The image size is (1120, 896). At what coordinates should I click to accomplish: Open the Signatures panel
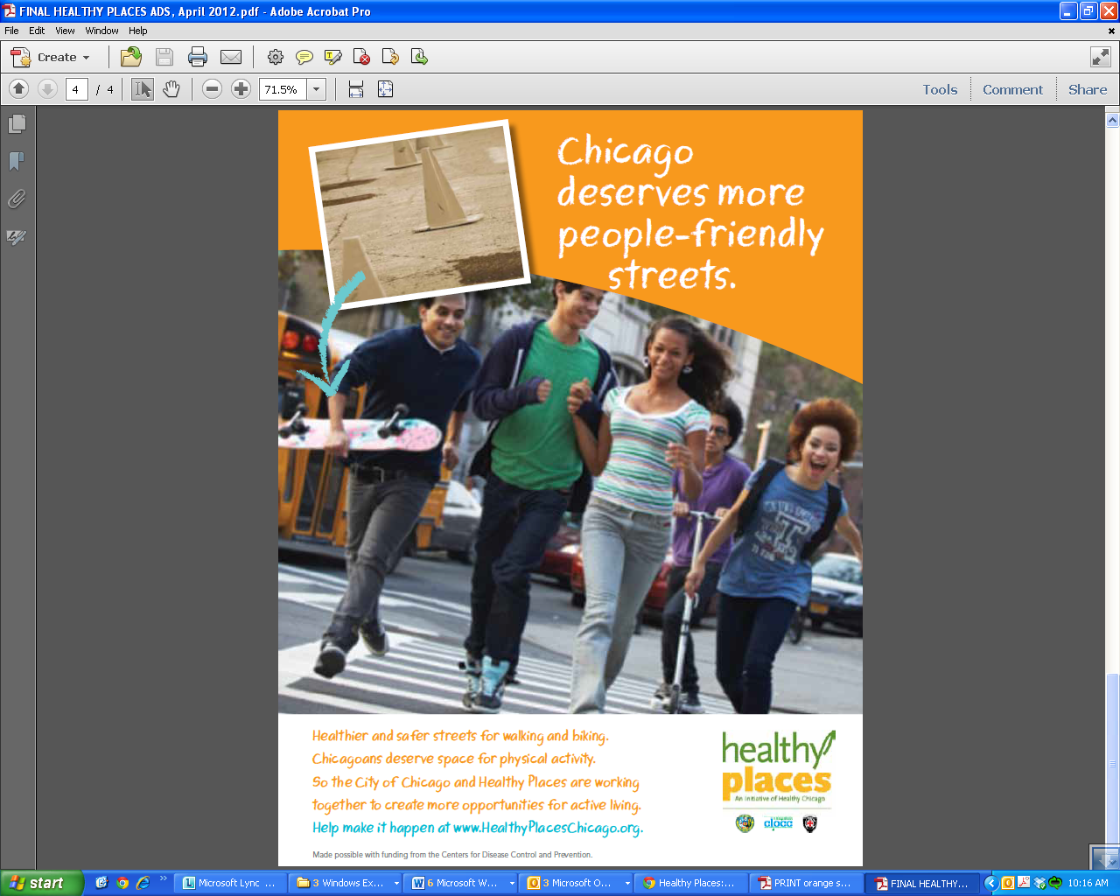(x=17, y=237)
